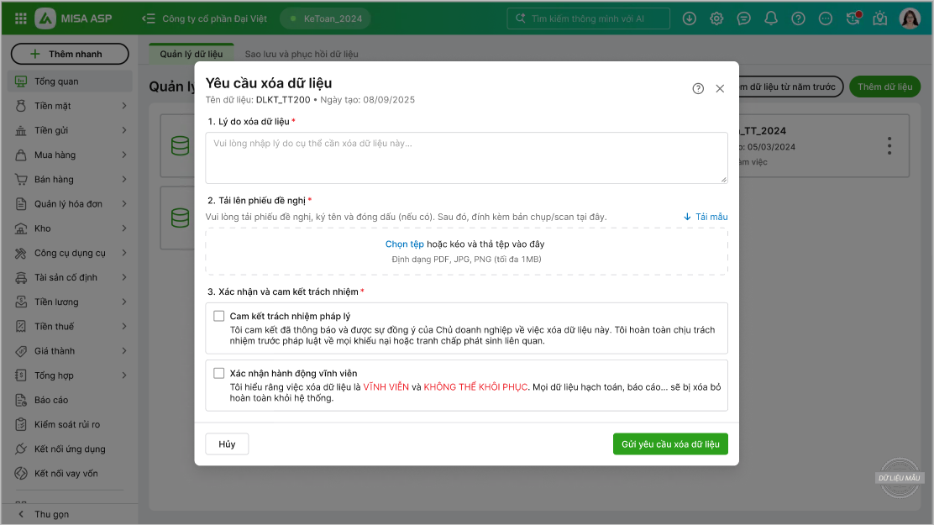
Task: Click the Tải mẫu download link
Action: pos(706,217)
